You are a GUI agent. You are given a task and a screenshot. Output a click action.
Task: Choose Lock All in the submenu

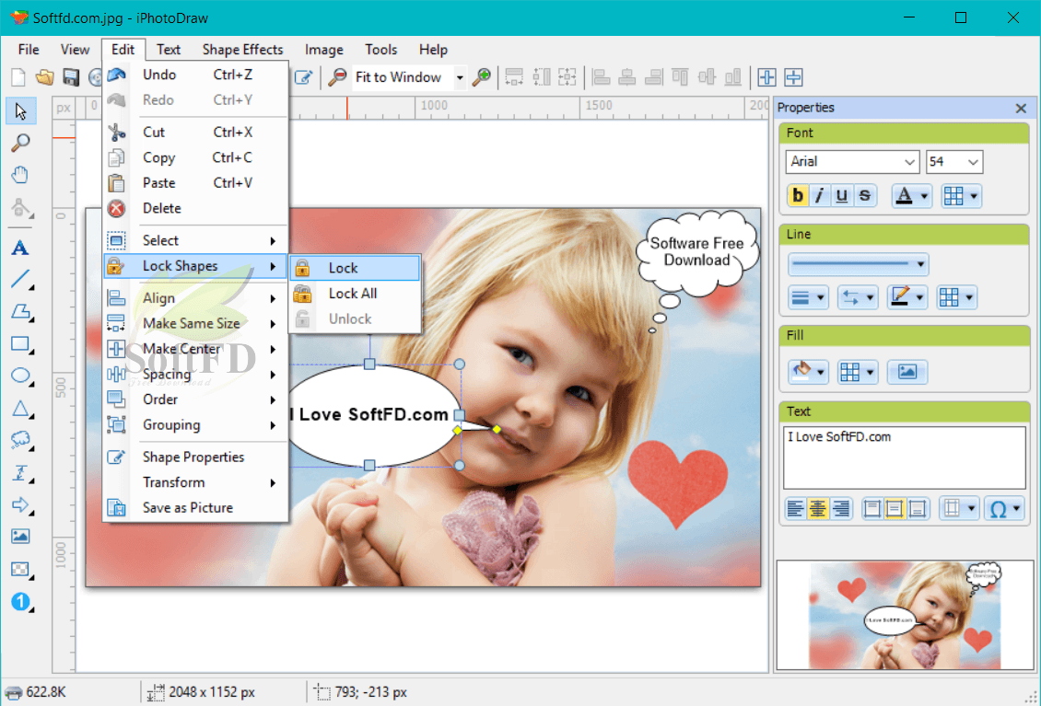(356, 294)
